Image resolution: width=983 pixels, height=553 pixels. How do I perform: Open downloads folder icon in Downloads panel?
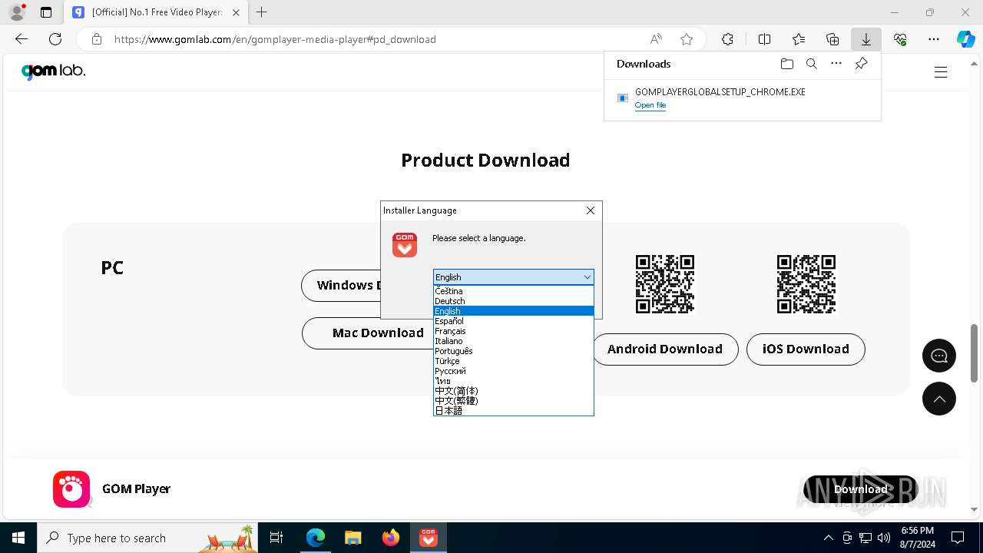point(787,64)
